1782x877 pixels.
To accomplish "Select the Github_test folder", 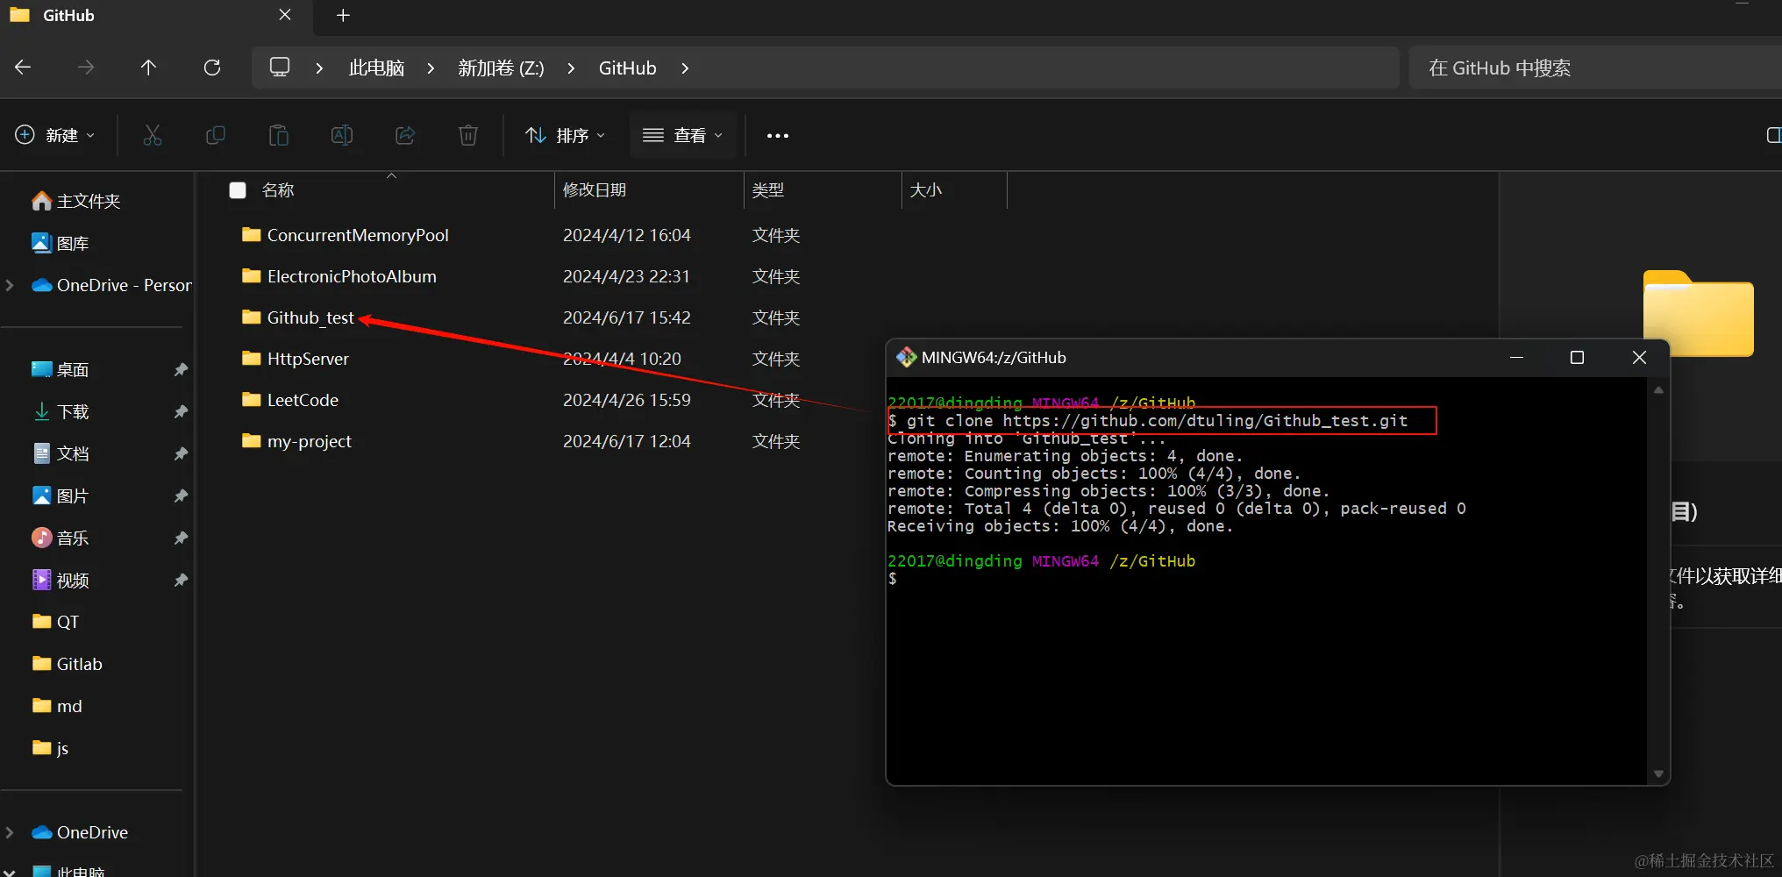I will pyautogui.click(x=310, y=317).
